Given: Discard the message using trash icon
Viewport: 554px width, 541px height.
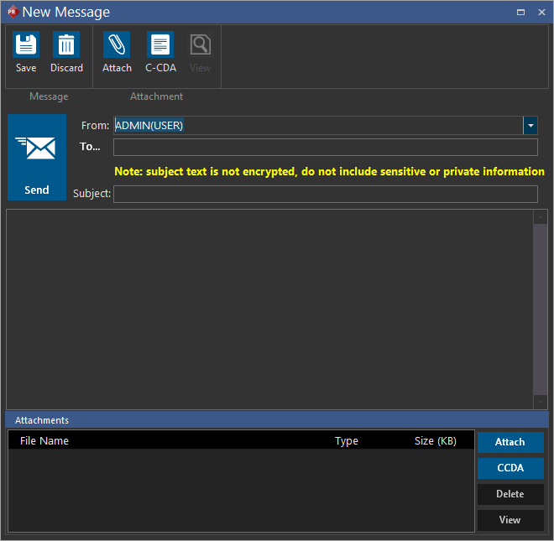Looking at the screenshot, I should click(x=66, y=45).
